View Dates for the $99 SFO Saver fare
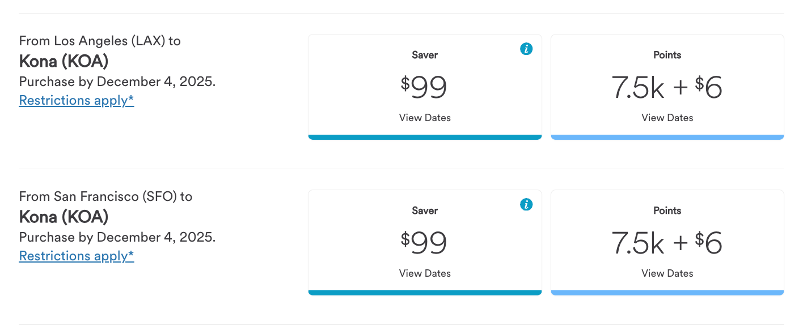 424,273
